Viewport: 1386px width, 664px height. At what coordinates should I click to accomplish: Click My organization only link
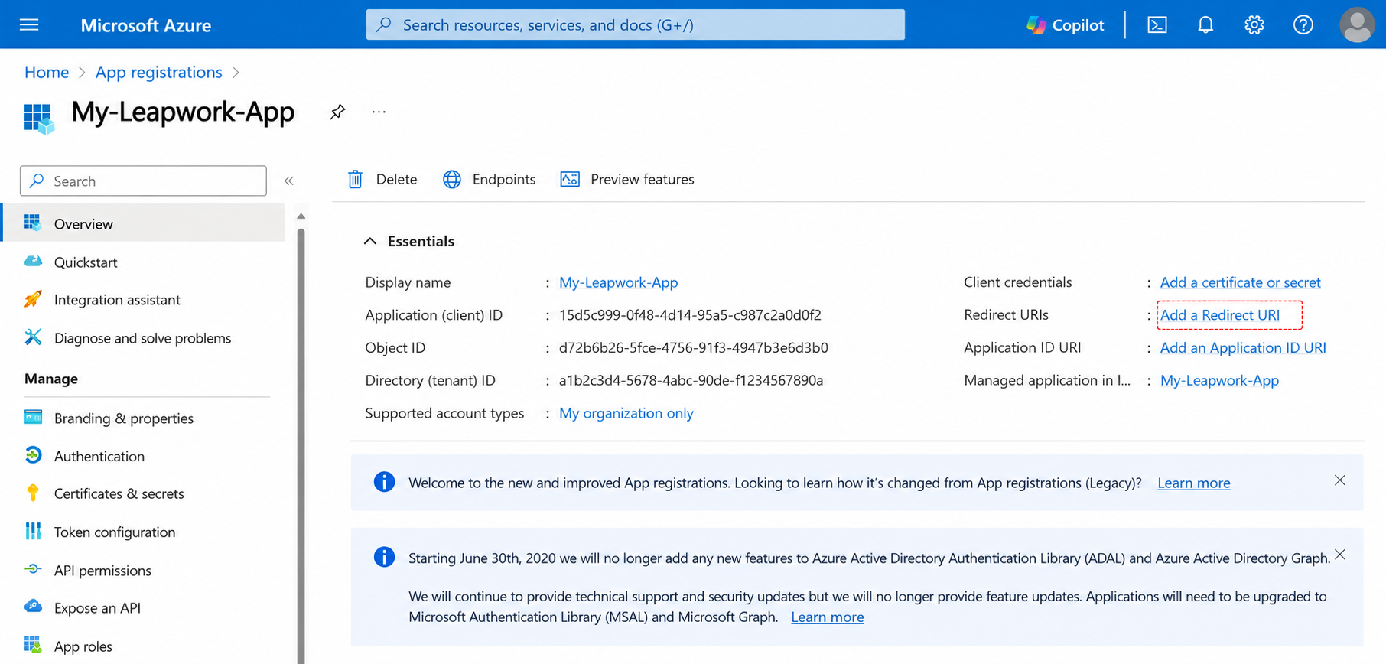point(626,413)
